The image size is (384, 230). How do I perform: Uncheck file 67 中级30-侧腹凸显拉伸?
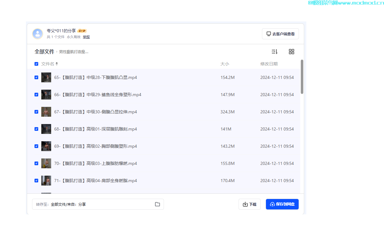click(x=36, y=112)
